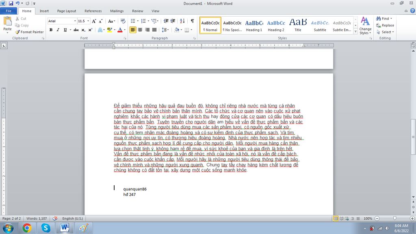Apply the red font color button
The image size is (416, 234).
click(120, 30)
